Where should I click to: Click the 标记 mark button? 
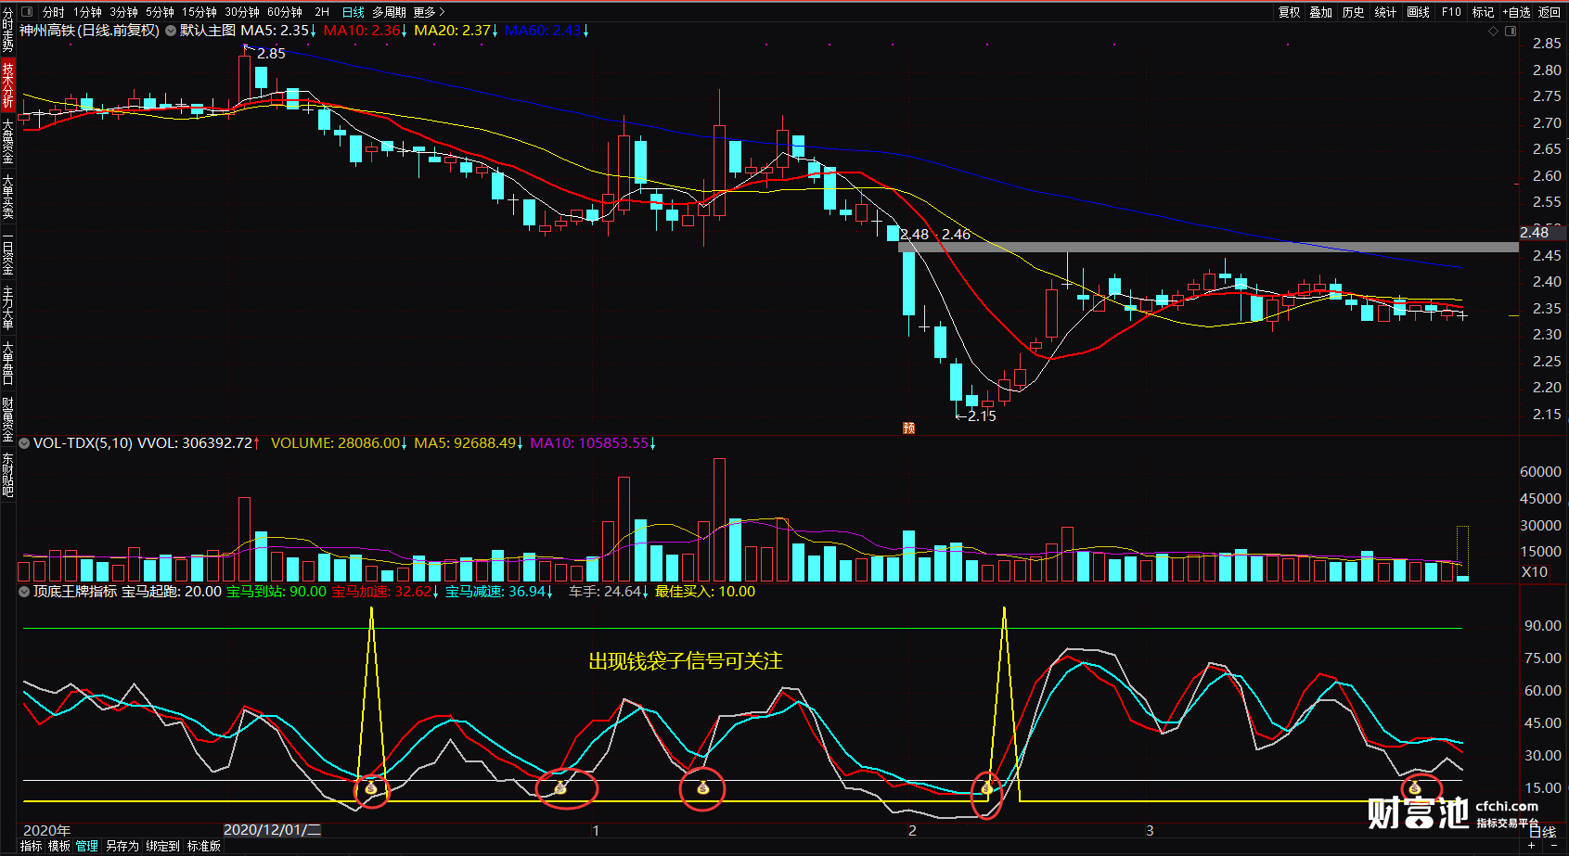[x=1483, y=12]
